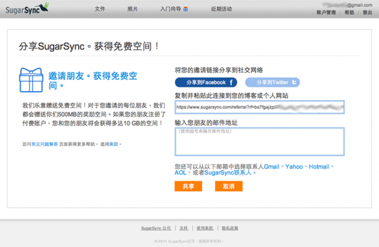379x247 pixels.
Task: Open the 文件 tab
Action: (x=100, y=9)
